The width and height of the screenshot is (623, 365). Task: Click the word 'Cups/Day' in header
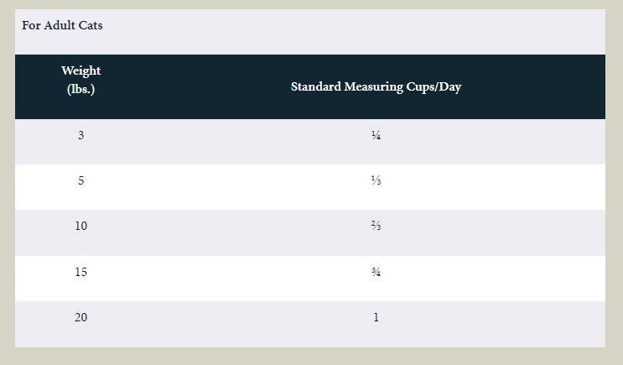point(434,86)
